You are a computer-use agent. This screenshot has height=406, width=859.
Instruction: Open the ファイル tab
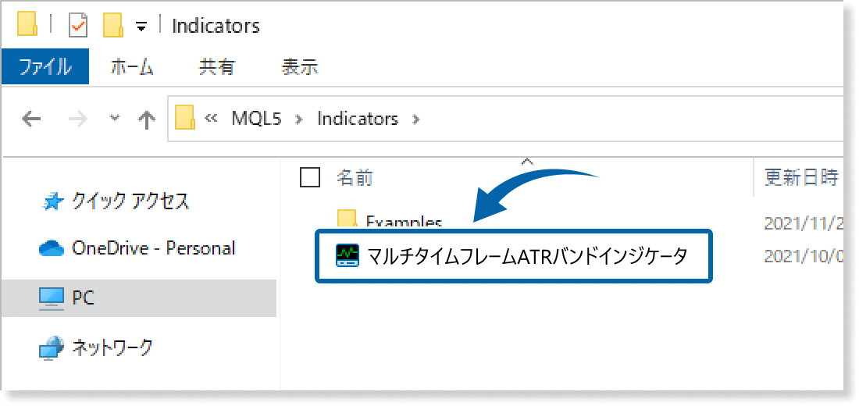tap(45, 67)
